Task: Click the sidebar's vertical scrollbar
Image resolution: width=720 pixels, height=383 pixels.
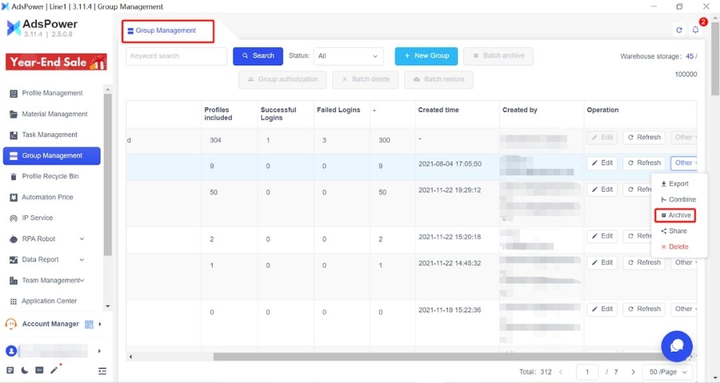Action: click(x=107, y=175)
